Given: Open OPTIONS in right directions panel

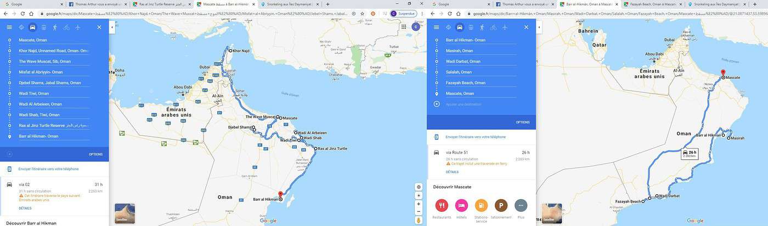Looking at the screenshot, I should coord(523,122).
